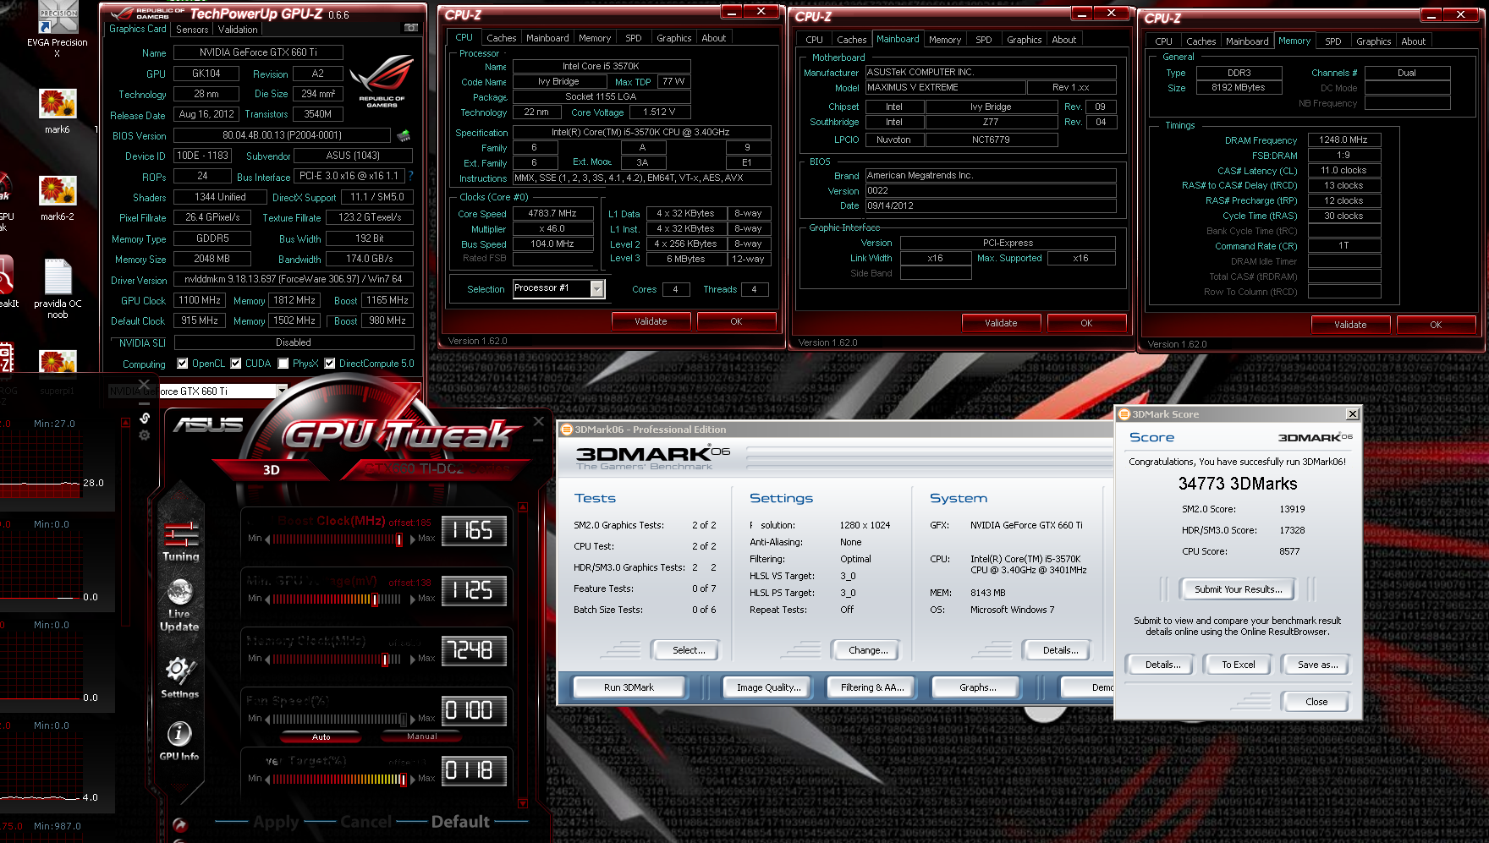Click GPU Voltage slider handle

click(x=375, y=599)
